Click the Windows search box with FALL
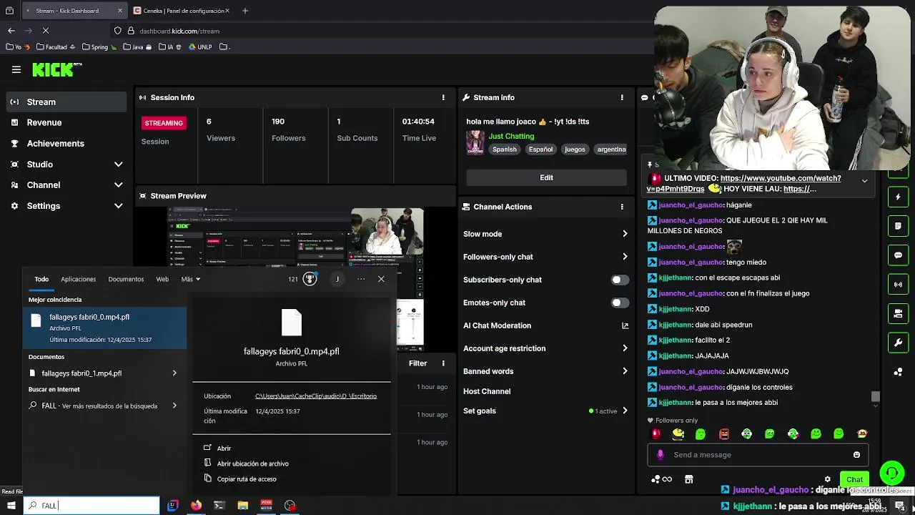Image resolution: width=915 pixels, height=515 pixels. (x=91, y=506)
